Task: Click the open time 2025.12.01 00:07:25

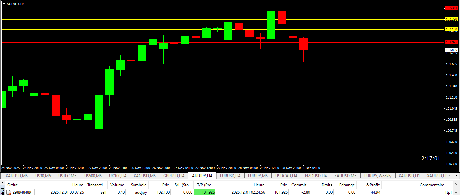Action: tap(67, 192)
